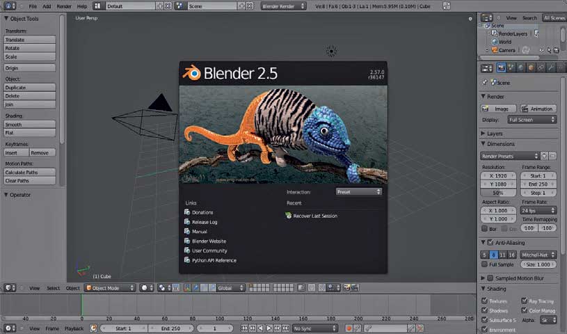This screenshot has height=334, width=567.
Task: Enable the Sampled Motion Blur checkbox
Action: pos(490,278)
